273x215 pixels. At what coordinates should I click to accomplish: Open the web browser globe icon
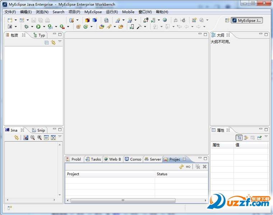point(165,20)
